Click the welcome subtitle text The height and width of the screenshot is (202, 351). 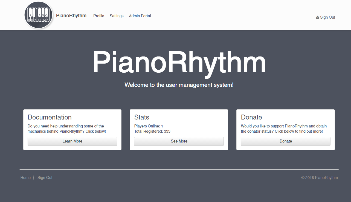tap(179, 85)
